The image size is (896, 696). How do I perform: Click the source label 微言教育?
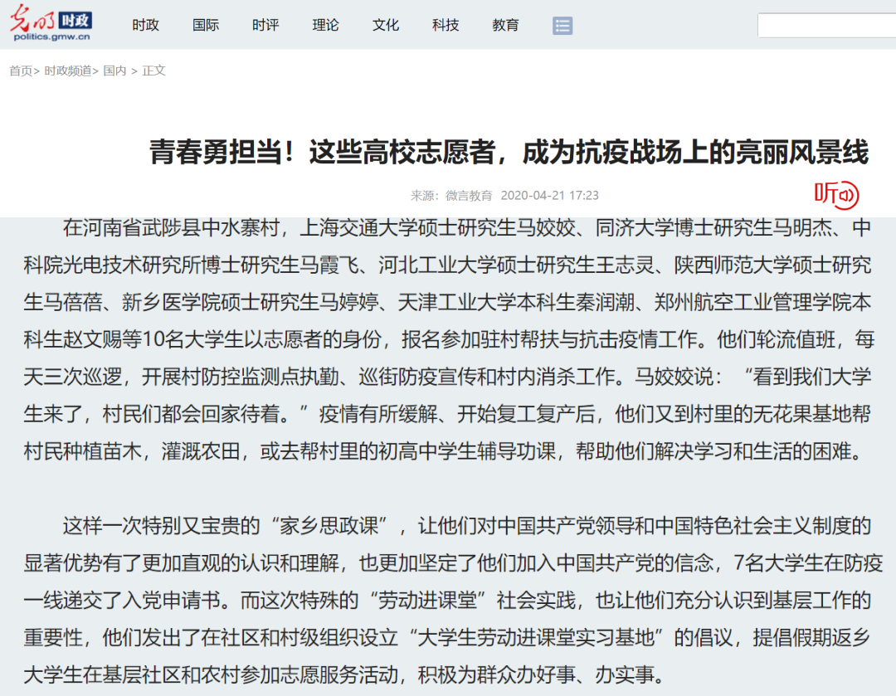tap(469, 196)
